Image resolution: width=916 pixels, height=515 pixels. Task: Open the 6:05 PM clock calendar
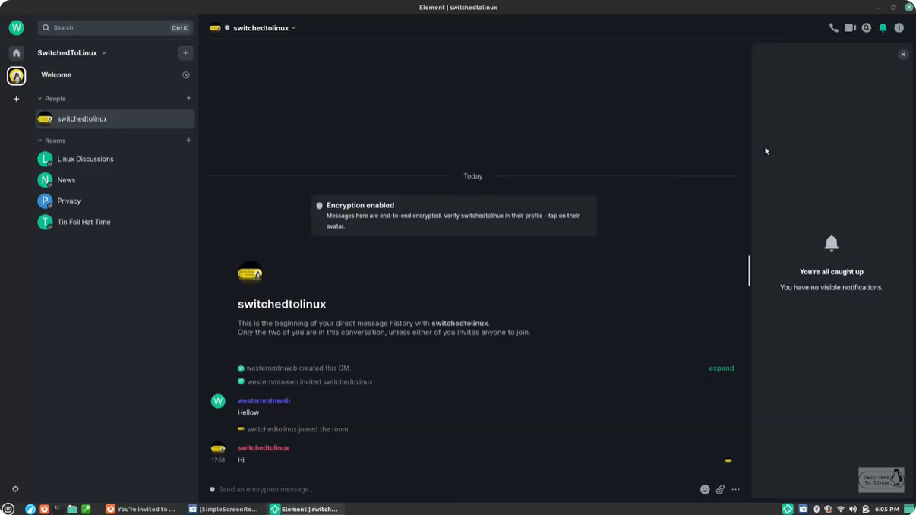(x=887, y=509)
